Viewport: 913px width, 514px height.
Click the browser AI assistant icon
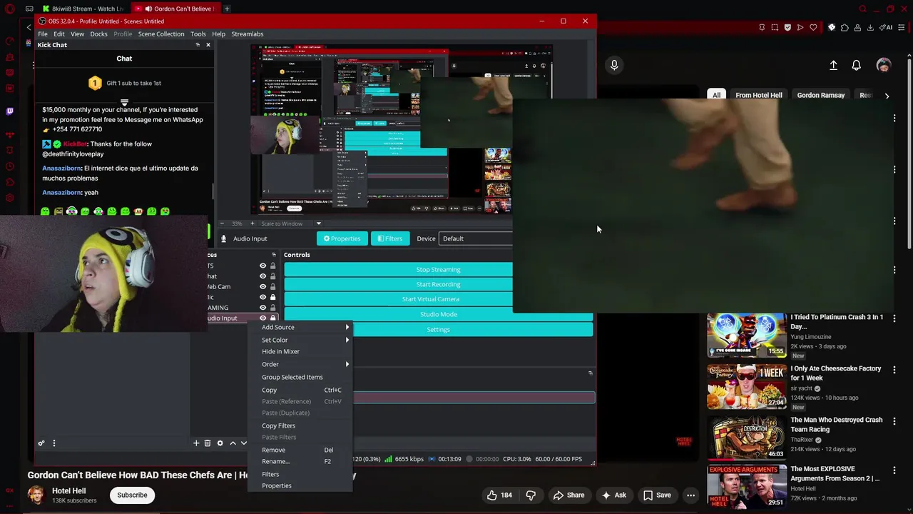[886, 27]
